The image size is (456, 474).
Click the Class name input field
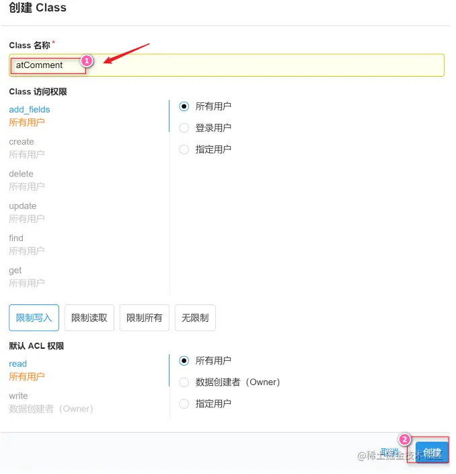pyautogui.click(x=227, y=65)
